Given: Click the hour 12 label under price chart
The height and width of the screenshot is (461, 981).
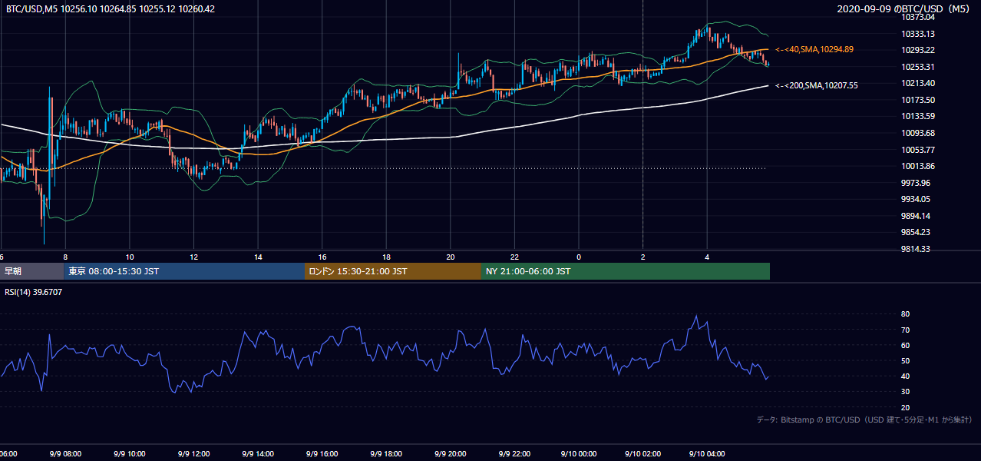Looking at the screenshot, I should coord(194,257).
